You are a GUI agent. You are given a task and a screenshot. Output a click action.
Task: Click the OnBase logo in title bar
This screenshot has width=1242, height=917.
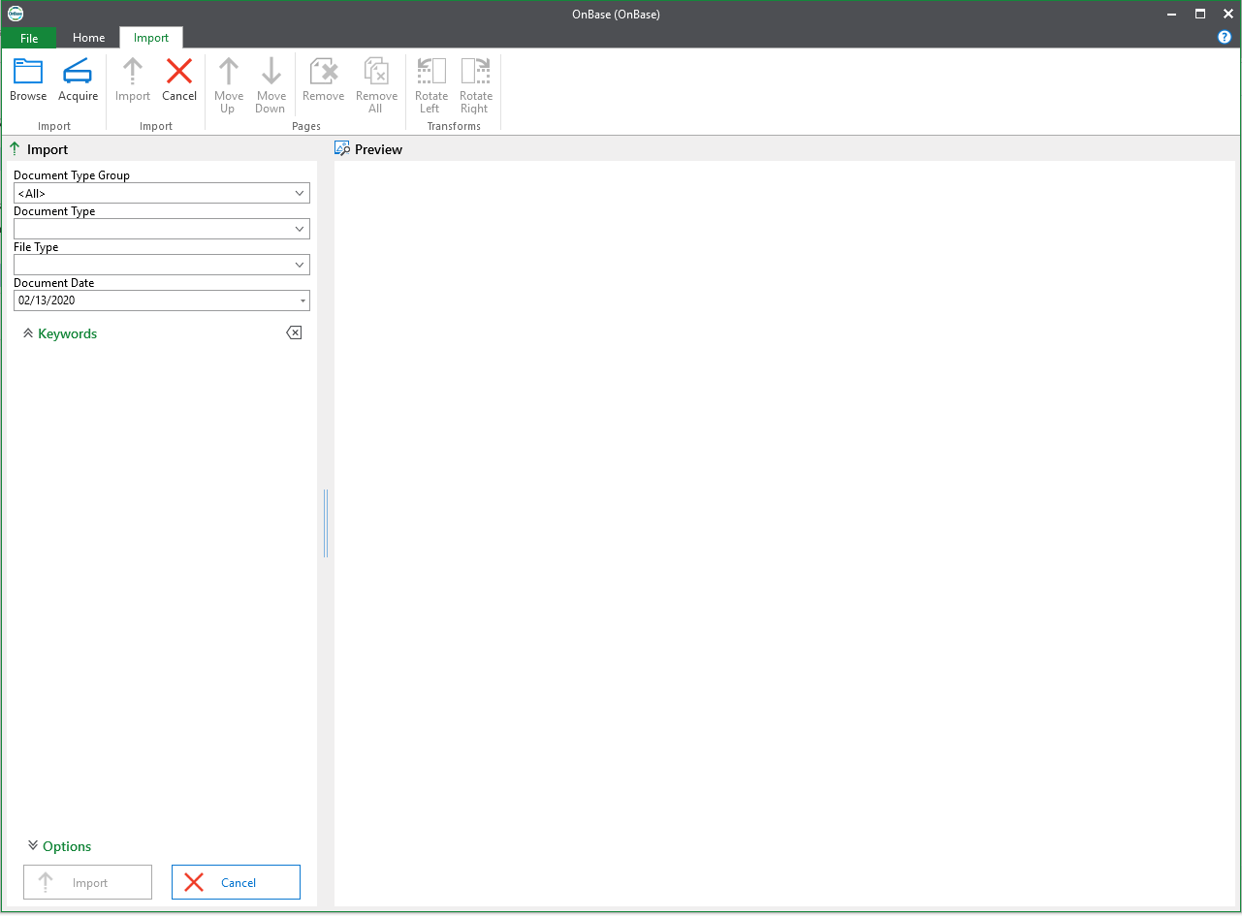pyautogui.click(x=15, y=14)
